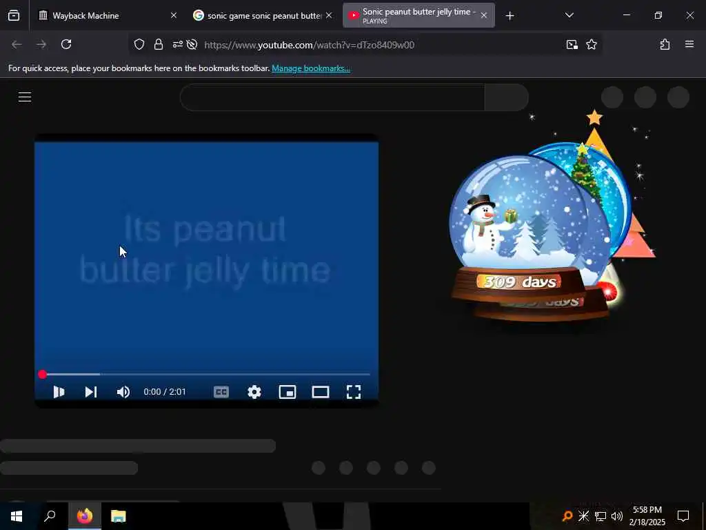706x530 pixels.
Task: Click the orange magnifier tray icon
Action: click(x=567, y=516)
